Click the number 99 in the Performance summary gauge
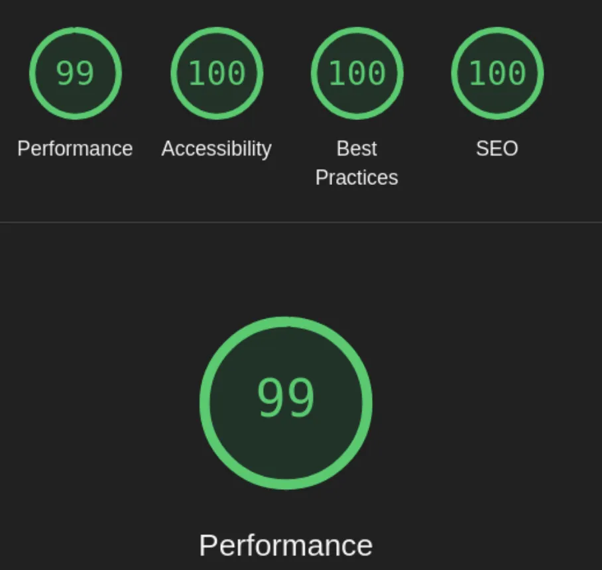 pos(75,74)
